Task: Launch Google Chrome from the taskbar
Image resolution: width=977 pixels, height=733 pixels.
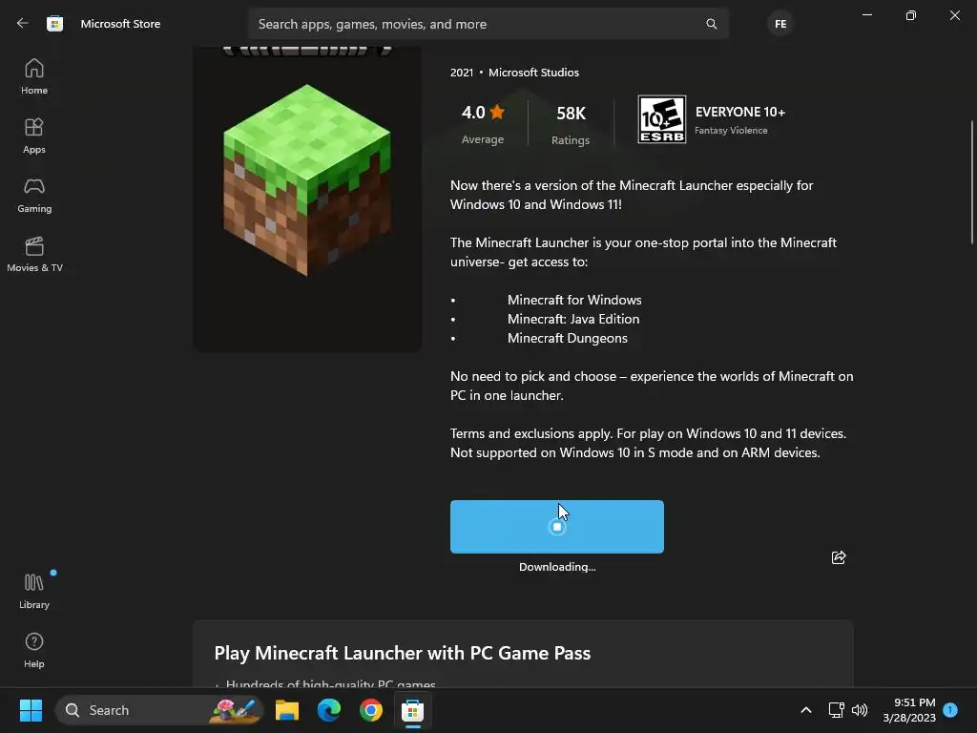Action: point(371,710)
